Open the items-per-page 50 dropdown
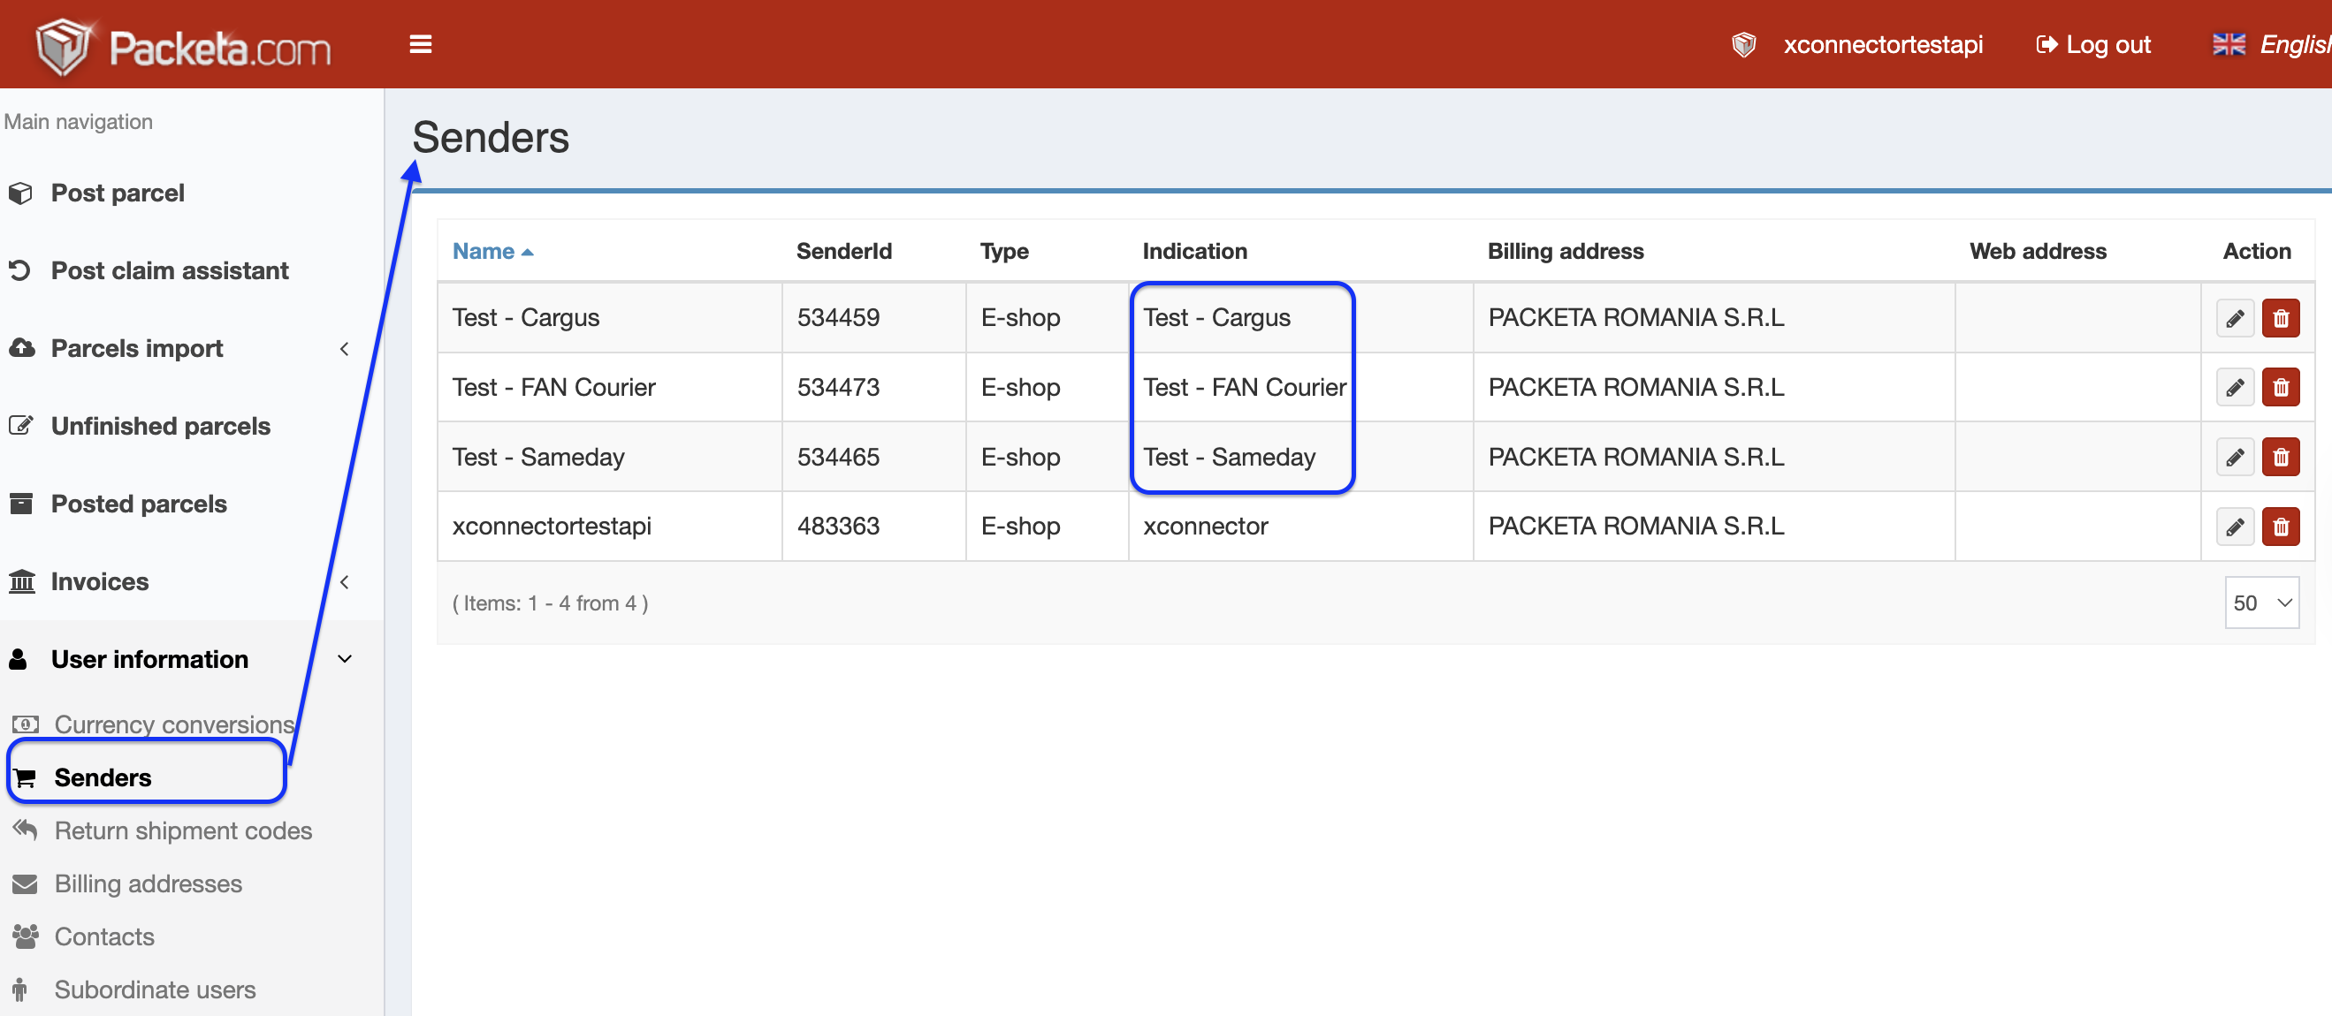This screenshot has width=2332, height=1016. click(2260, 603)
